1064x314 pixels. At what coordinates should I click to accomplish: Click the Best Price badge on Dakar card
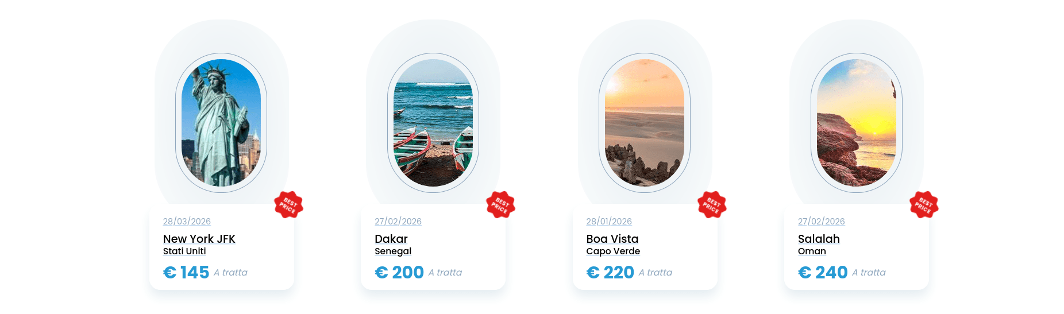[x=500, y=205]
